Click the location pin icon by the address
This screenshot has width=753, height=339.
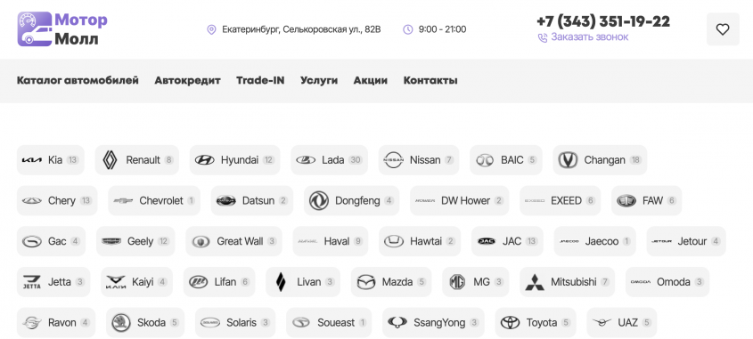pos(211,29)
